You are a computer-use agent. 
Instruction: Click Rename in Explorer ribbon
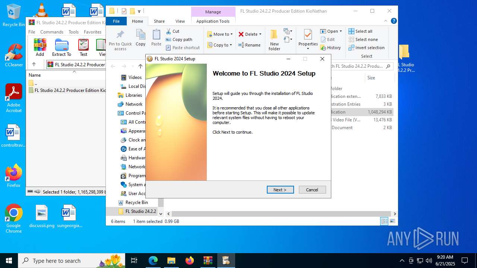click(249, 45)
